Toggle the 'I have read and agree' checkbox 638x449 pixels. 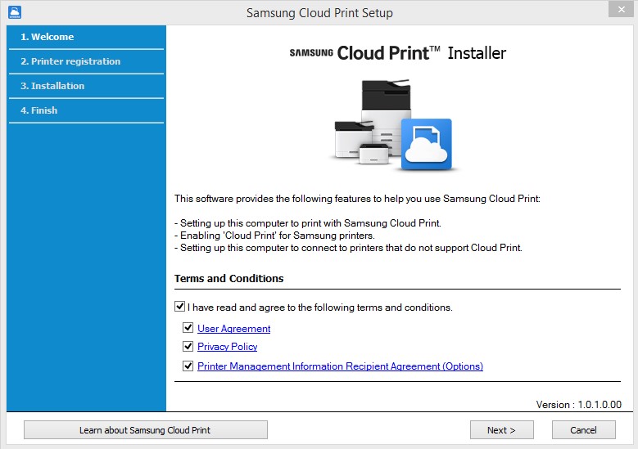click(x=180, y=307)
